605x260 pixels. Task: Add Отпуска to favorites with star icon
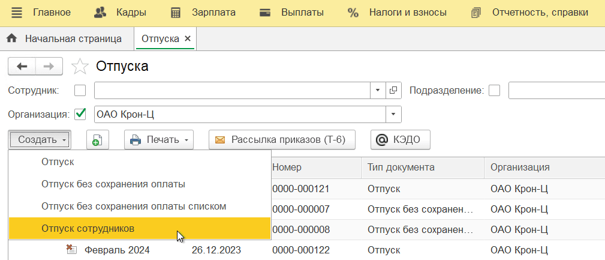(x=80, y=67)
